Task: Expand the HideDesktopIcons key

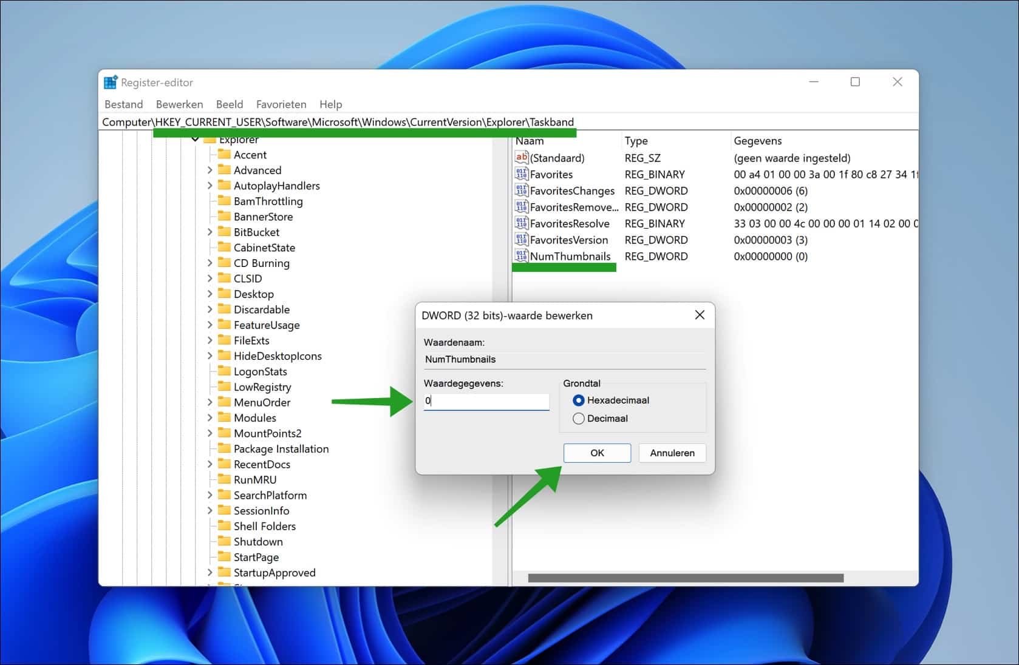Action: point(210,356)
